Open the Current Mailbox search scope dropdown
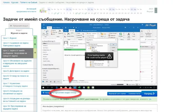Viewport: 173px width, 112px height. pyautogui.click(x=152, y=39)
